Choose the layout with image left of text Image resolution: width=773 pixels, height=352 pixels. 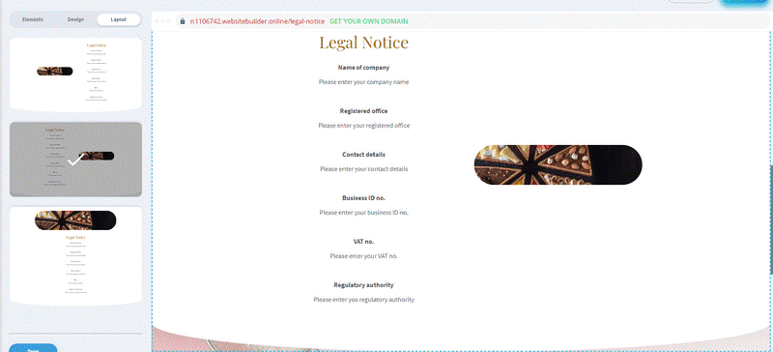[76, 74]
